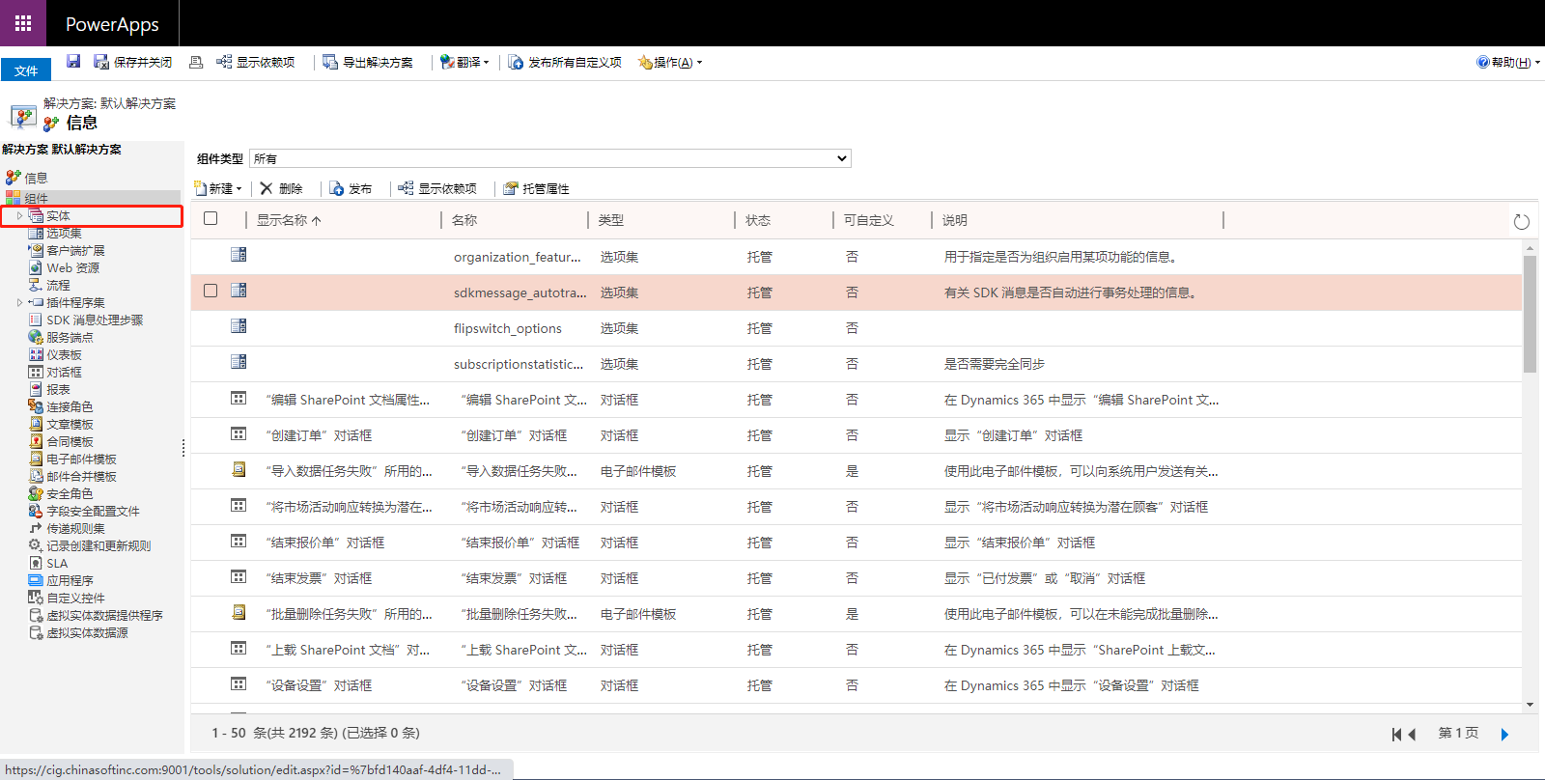Image resolution: width=1545 pixels, height=780 pixels.
Task: Click the left pane splitter handle dots
Action: tap(183, 448)
